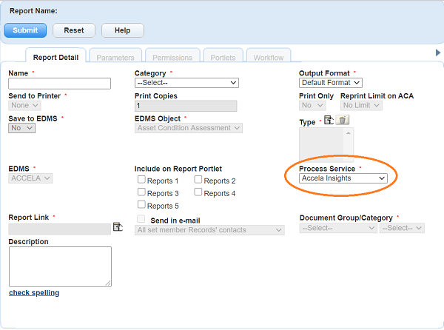Viewport: 444px width, 330px height.
Task: Toggle the Reports 4 checkbox
Action: (198, 193)
